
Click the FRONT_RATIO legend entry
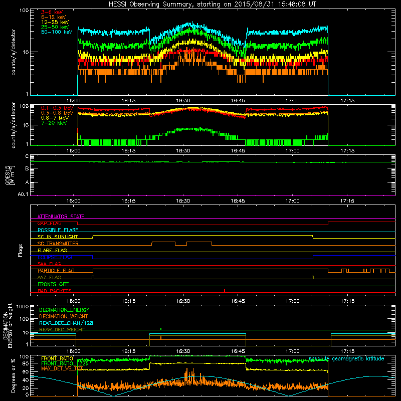[x=57, y=358]
